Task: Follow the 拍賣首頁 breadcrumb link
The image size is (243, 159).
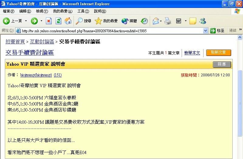Action: point(15,42)
